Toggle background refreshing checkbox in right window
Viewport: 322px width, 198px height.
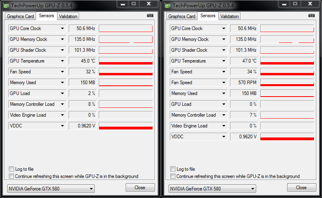173,176
